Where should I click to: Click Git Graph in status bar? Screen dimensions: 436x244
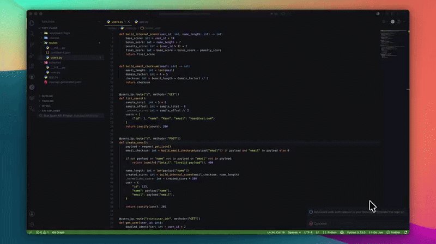click(x=58, y=233)
